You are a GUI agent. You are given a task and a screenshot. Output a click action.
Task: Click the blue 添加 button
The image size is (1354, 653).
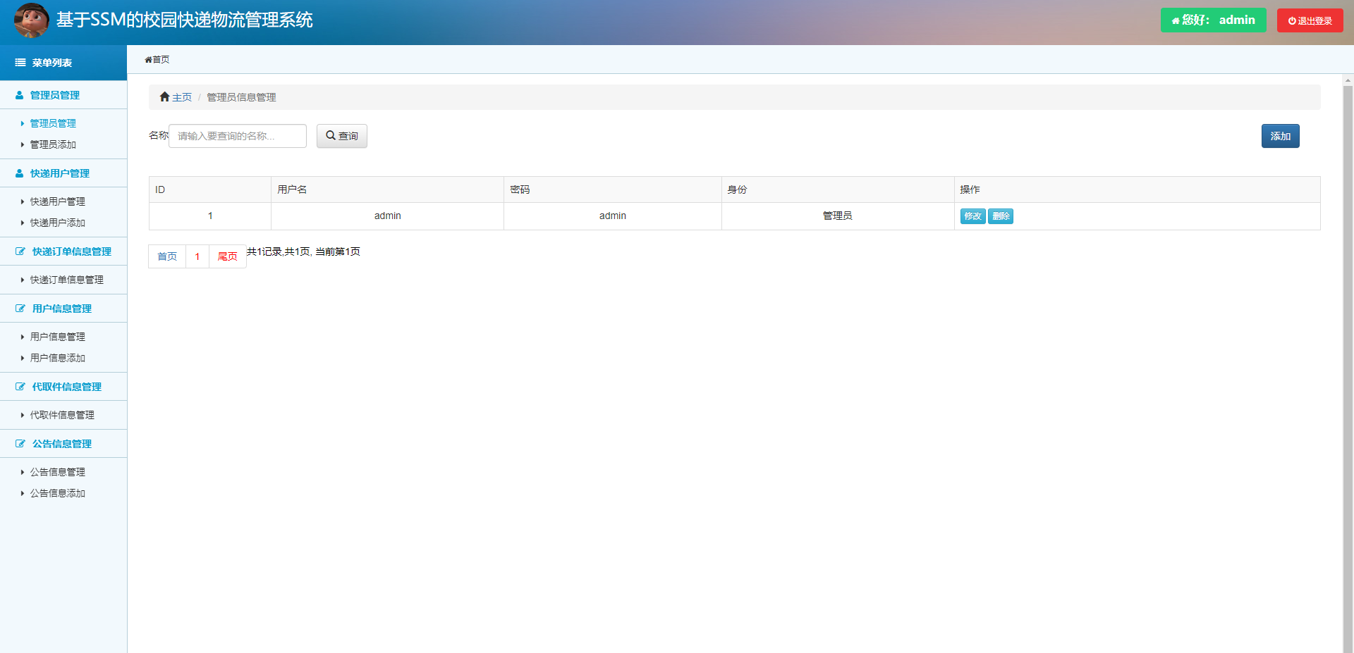coord(1280,136)
